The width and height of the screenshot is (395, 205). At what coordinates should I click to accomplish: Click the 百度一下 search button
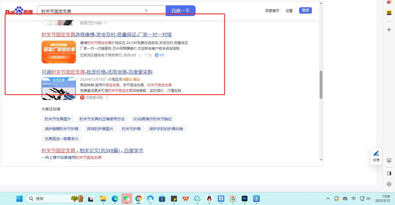tap(181, 11)
